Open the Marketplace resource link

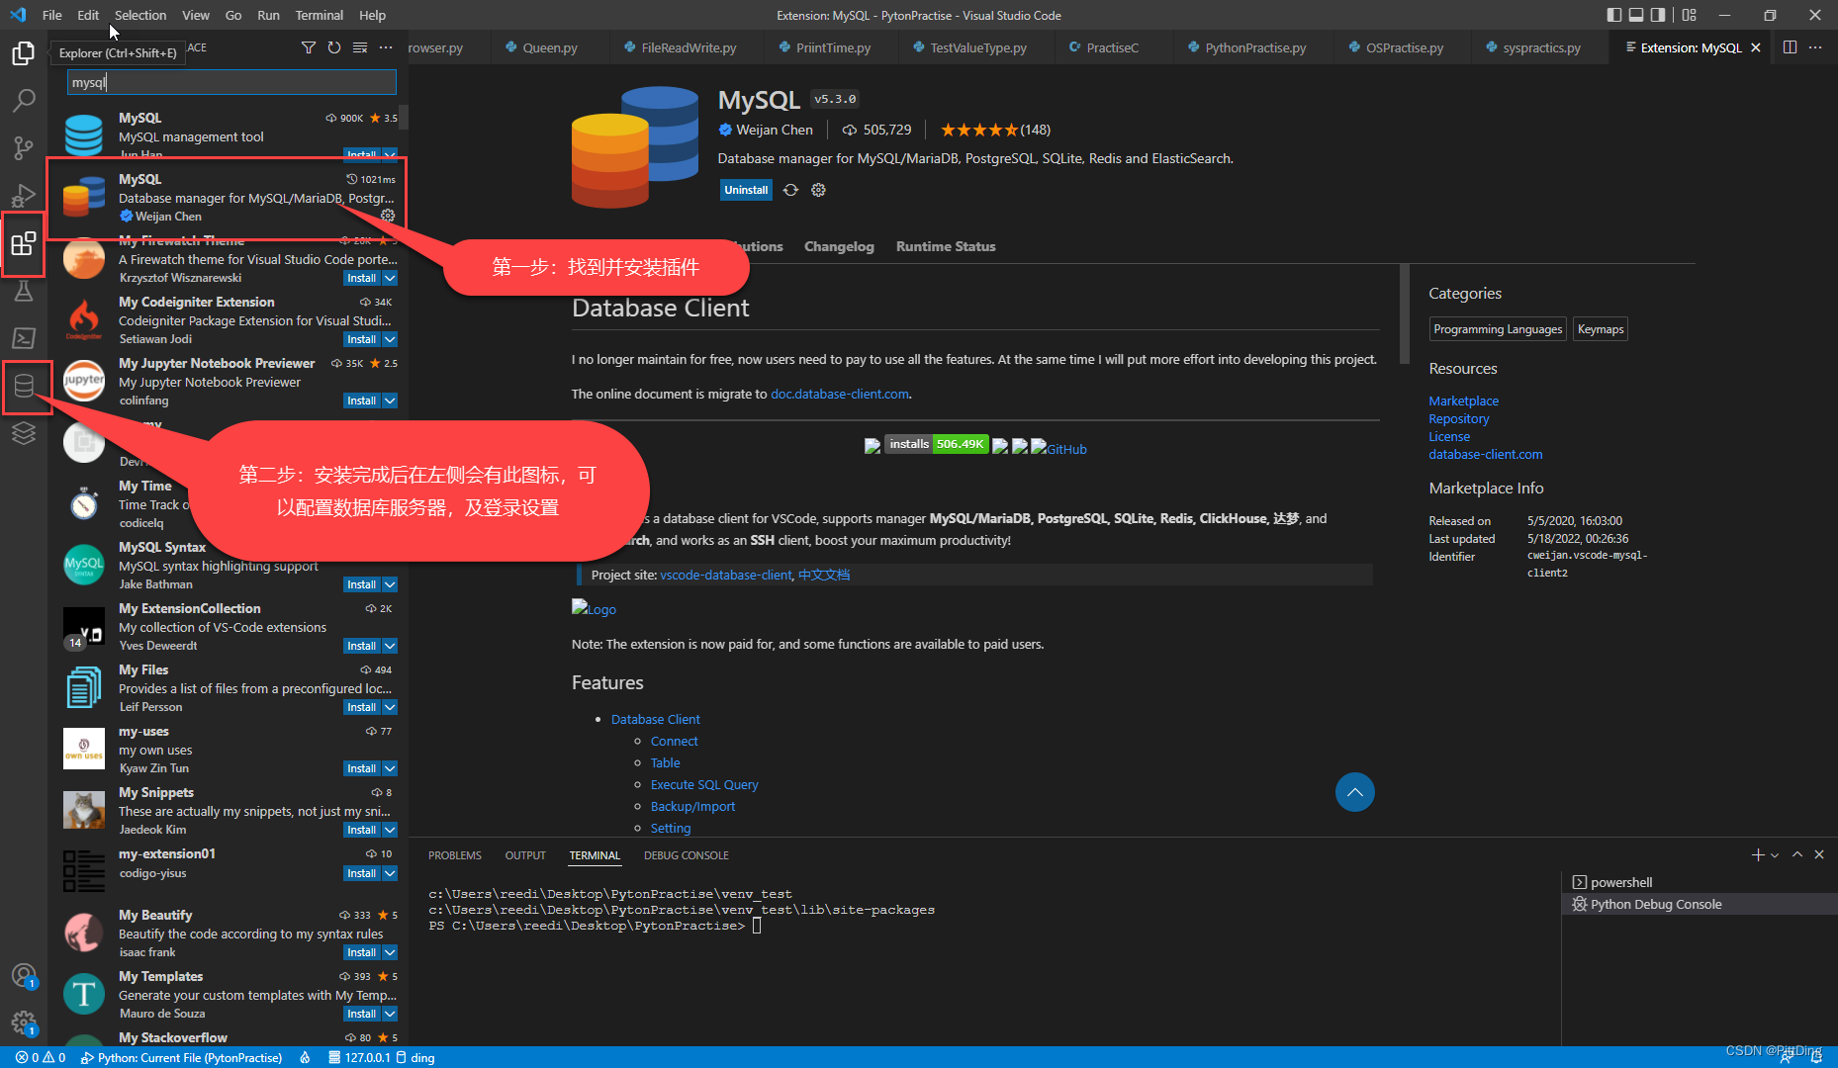pyautogui.click(x=1463, y=400)
